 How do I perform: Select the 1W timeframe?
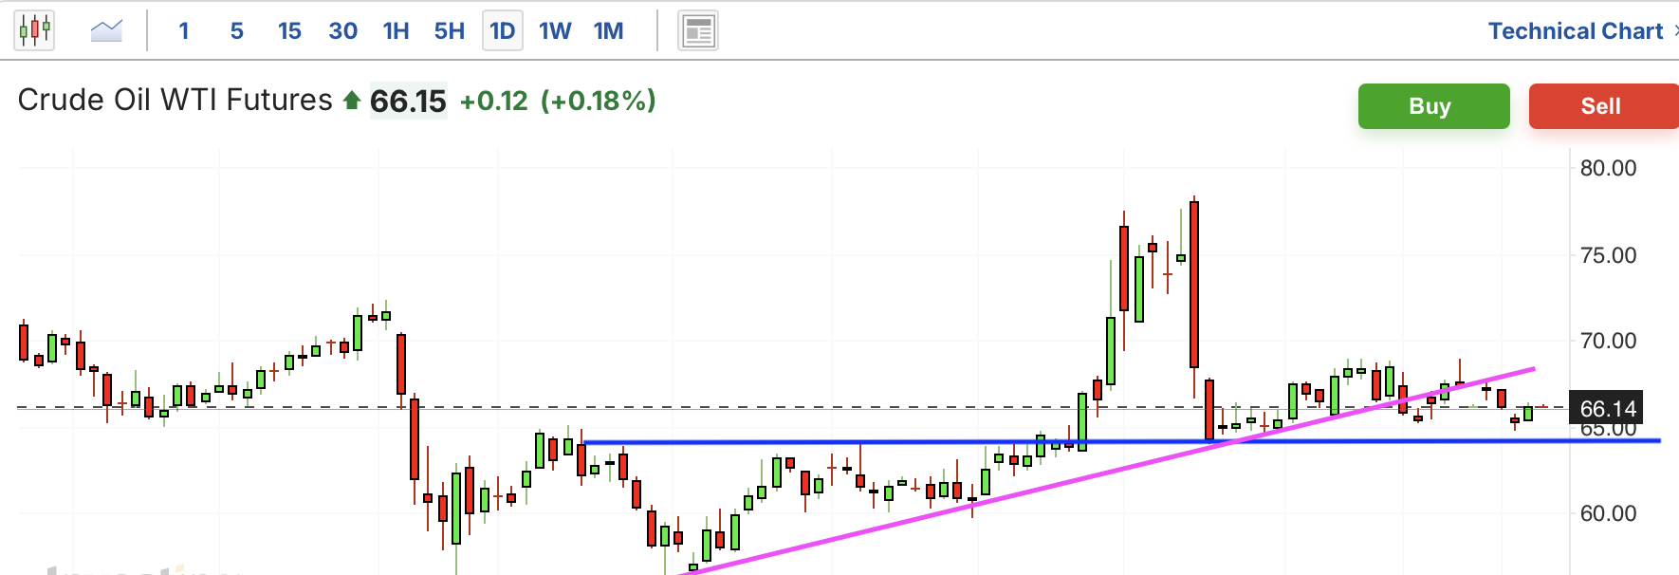[555, 31]
